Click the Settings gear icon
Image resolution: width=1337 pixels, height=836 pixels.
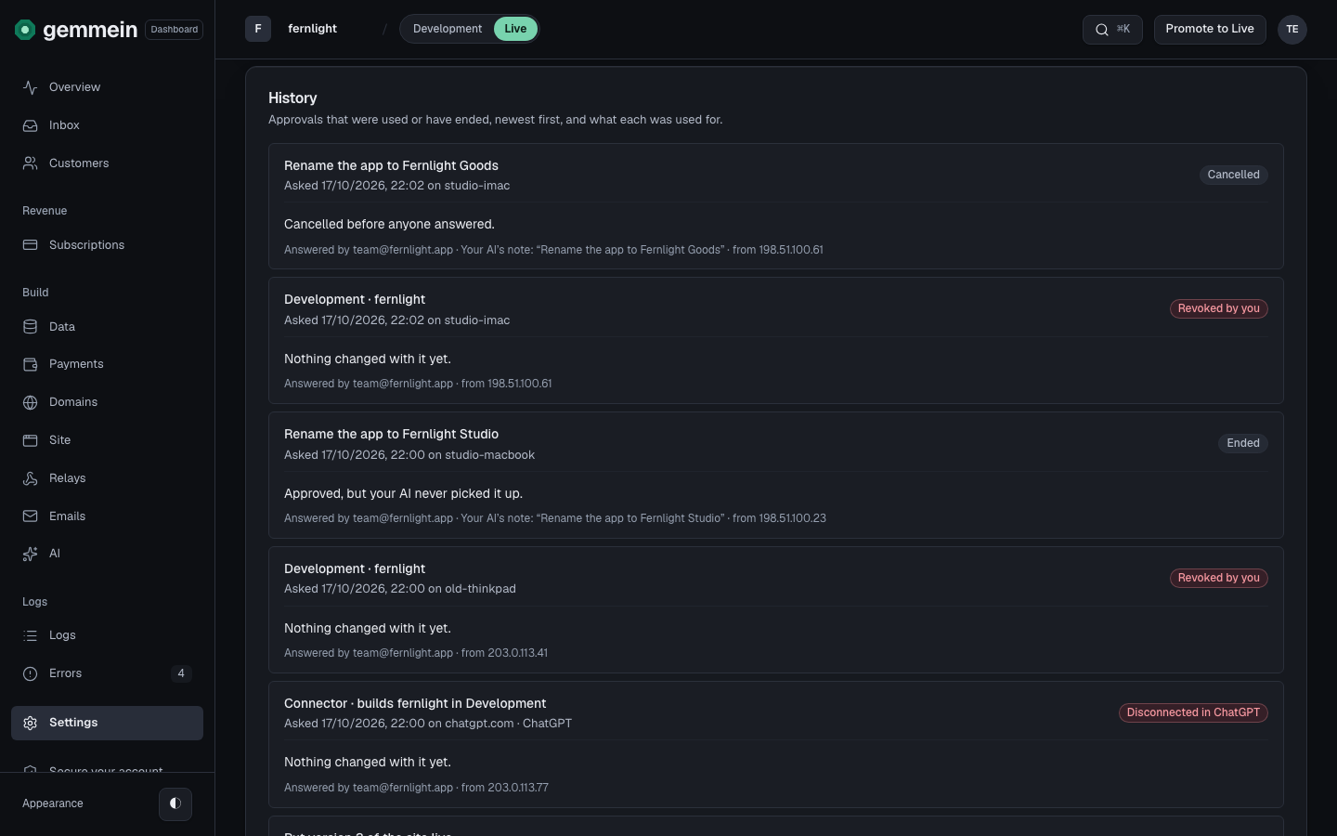31,723
